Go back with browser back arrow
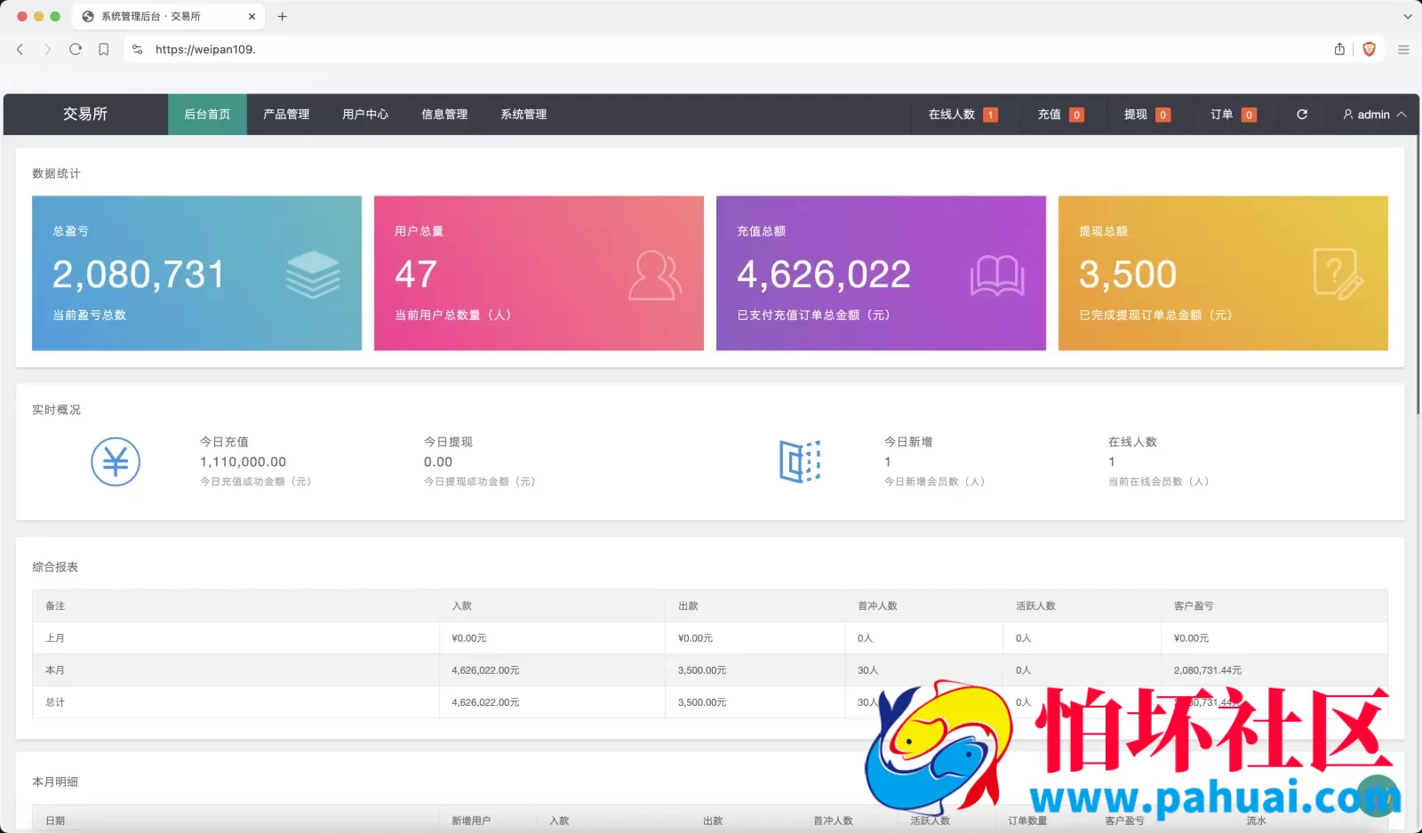This screenshot has height=833, width=1422. (20, 50)
